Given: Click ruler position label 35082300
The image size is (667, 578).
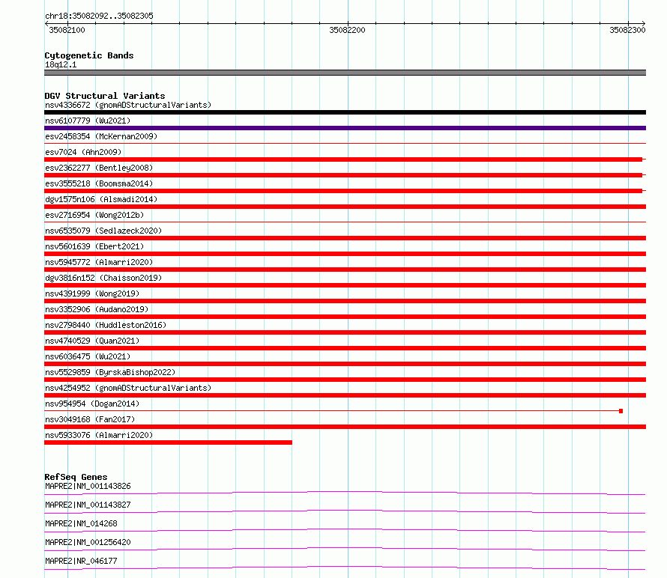Looking at the screenshot, I should click(627, 30).
